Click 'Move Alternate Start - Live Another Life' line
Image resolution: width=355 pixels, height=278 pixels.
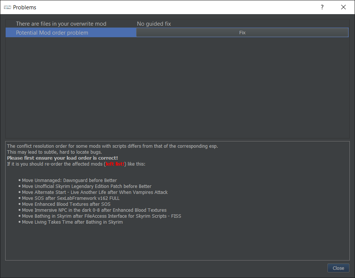coord(95,192)
